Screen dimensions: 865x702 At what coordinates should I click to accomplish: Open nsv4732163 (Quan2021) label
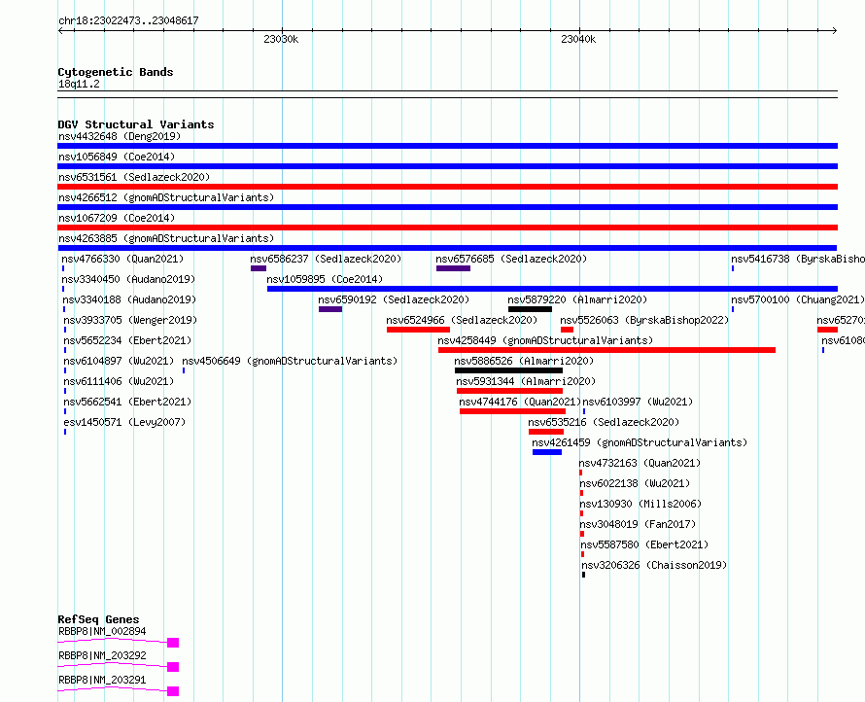click(x=640, y=463)
